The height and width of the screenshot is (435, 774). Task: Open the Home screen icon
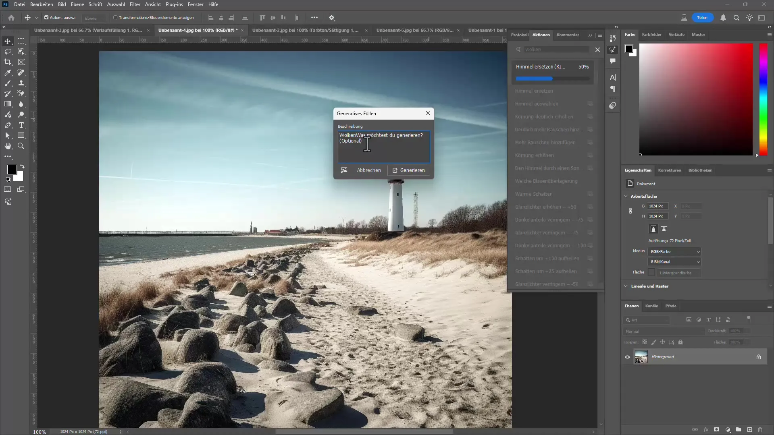(x=11, y=18)
